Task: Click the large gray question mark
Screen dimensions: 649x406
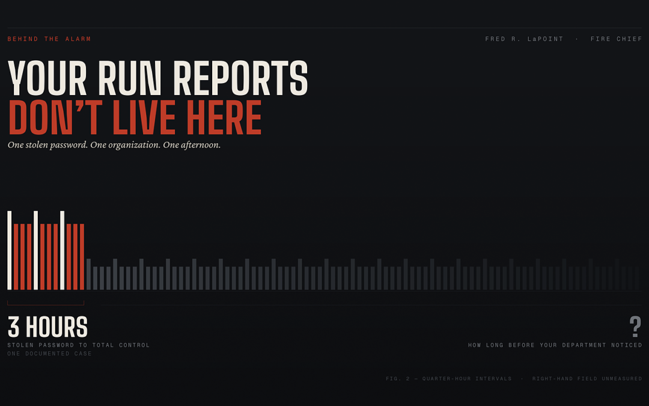Action: [x=635, y=327]
